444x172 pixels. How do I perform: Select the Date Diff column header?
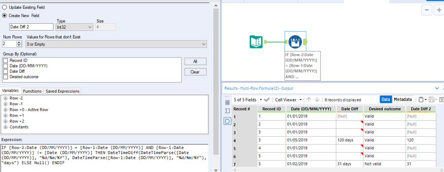pos(350,109)
